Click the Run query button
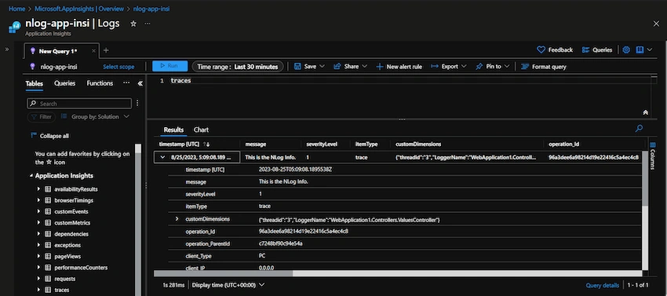 pos(170,66)
